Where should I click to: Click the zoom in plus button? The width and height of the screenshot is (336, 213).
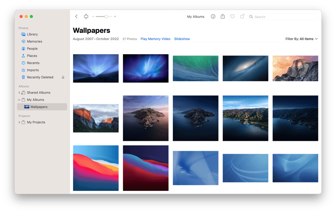coord(115,17)
